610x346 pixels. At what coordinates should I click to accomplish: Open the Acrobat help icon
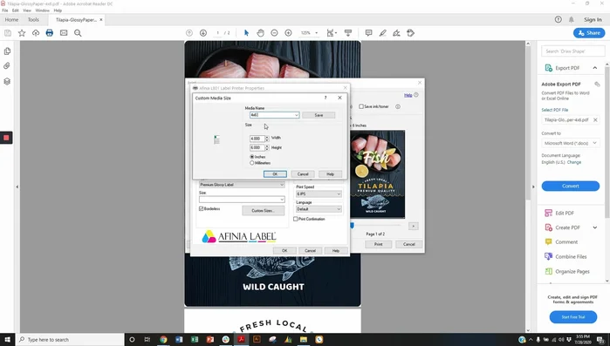pyautogui.click(x=559, y=19)
